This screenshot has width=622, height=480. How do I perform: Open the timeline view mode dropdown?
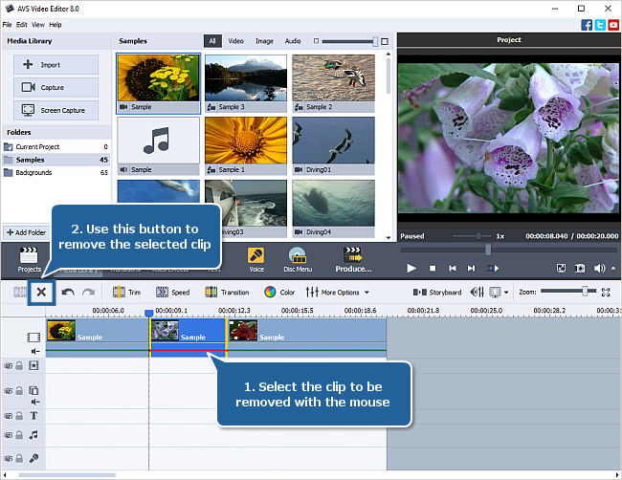[x=497, y=292]
